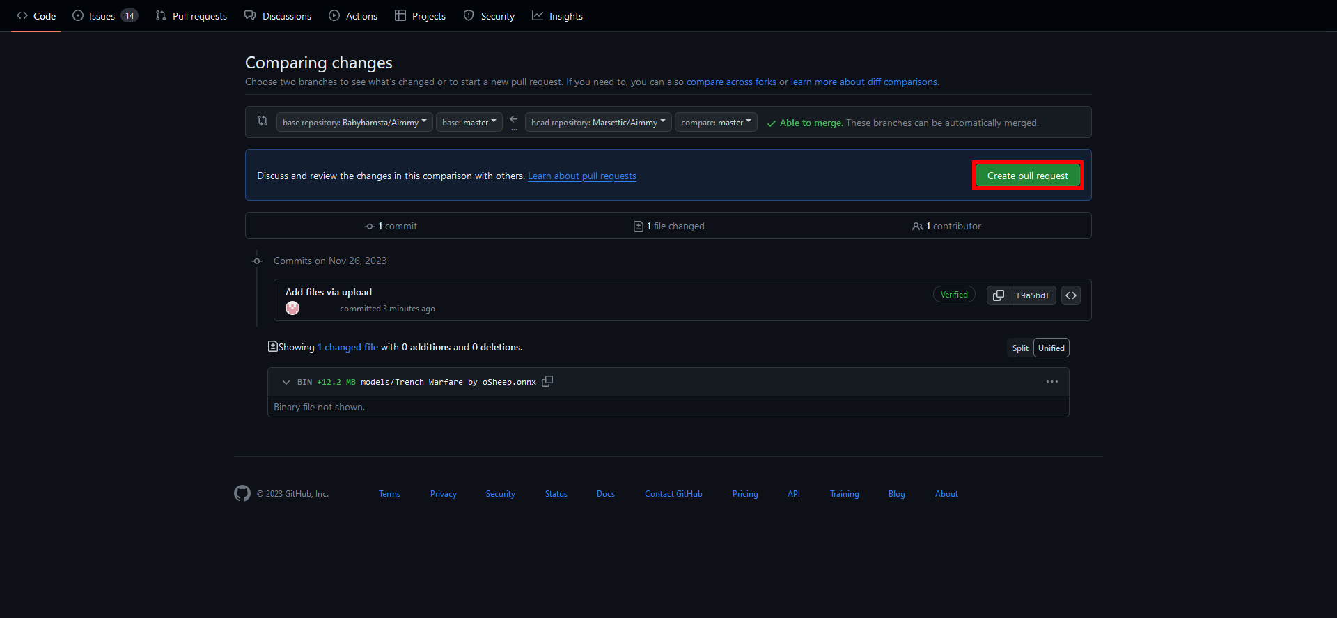The height and width of the screenshot is (618, 1337).
Task: Copy the onnx file path icon
Action: 547,381
